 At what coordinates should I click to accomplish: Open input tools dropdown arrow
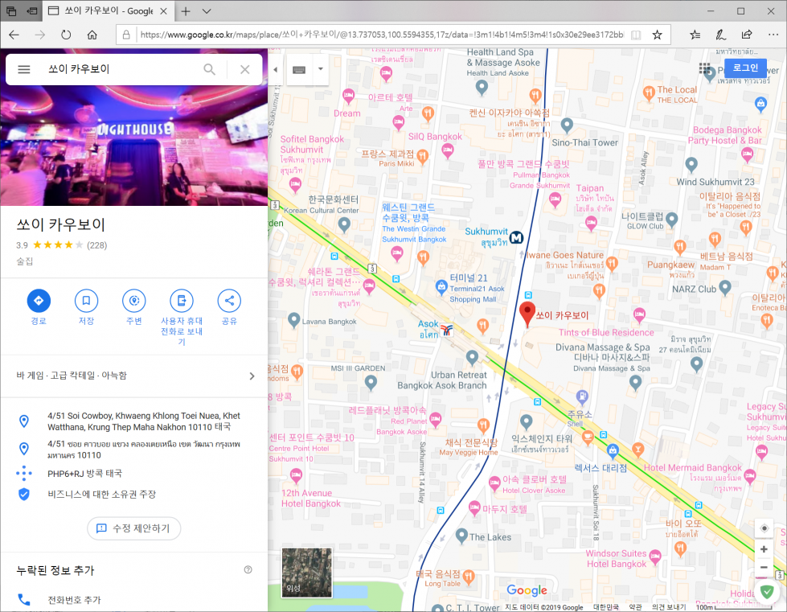click(320, 69)
